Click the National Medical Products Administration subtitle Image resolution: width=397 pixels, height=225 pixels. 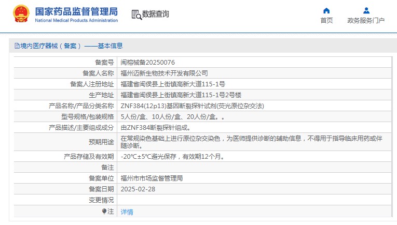coord(76,21)
